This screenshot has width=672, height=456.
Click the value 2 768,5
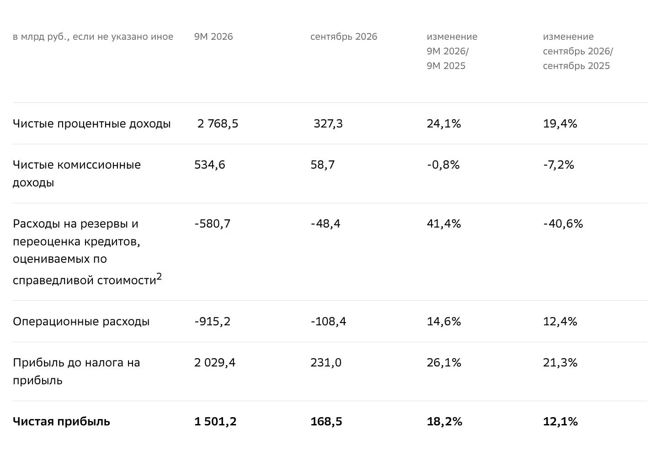(x=218, y=124)
